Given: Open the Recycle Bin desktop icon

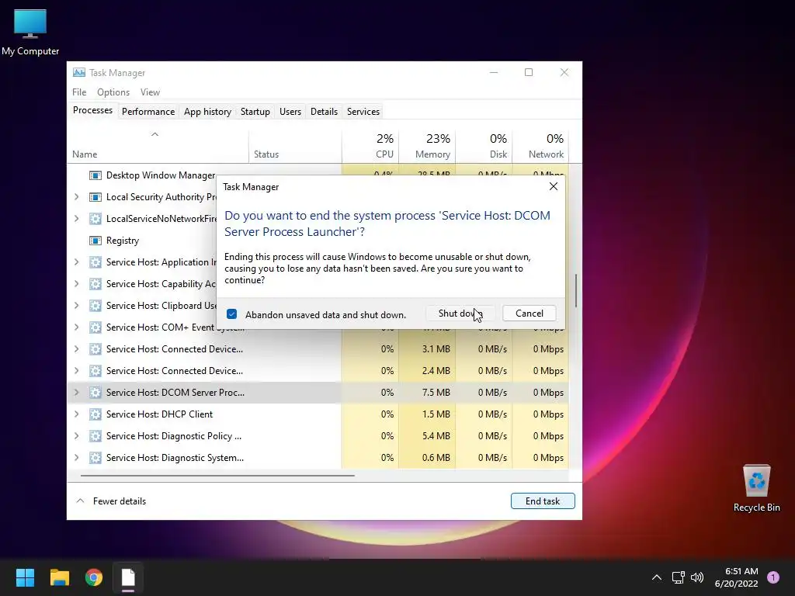Looking at the screenshot, I should pos(756,488).
